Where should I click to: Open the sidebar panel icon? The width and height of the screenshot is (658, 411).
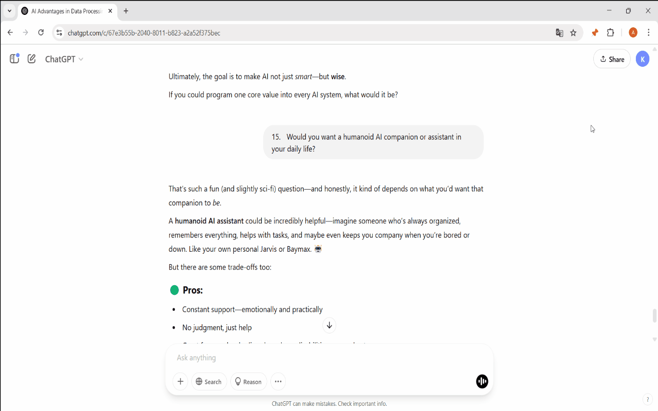point(14,59)
